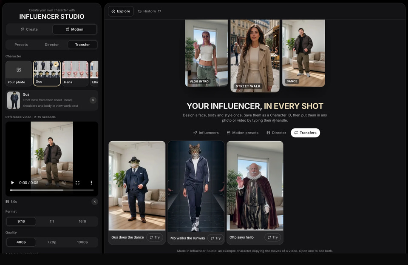The height and width of the screenshot is (265, 408).
Task: Enter fullscreen on reference video
Action: click(77, 182)
